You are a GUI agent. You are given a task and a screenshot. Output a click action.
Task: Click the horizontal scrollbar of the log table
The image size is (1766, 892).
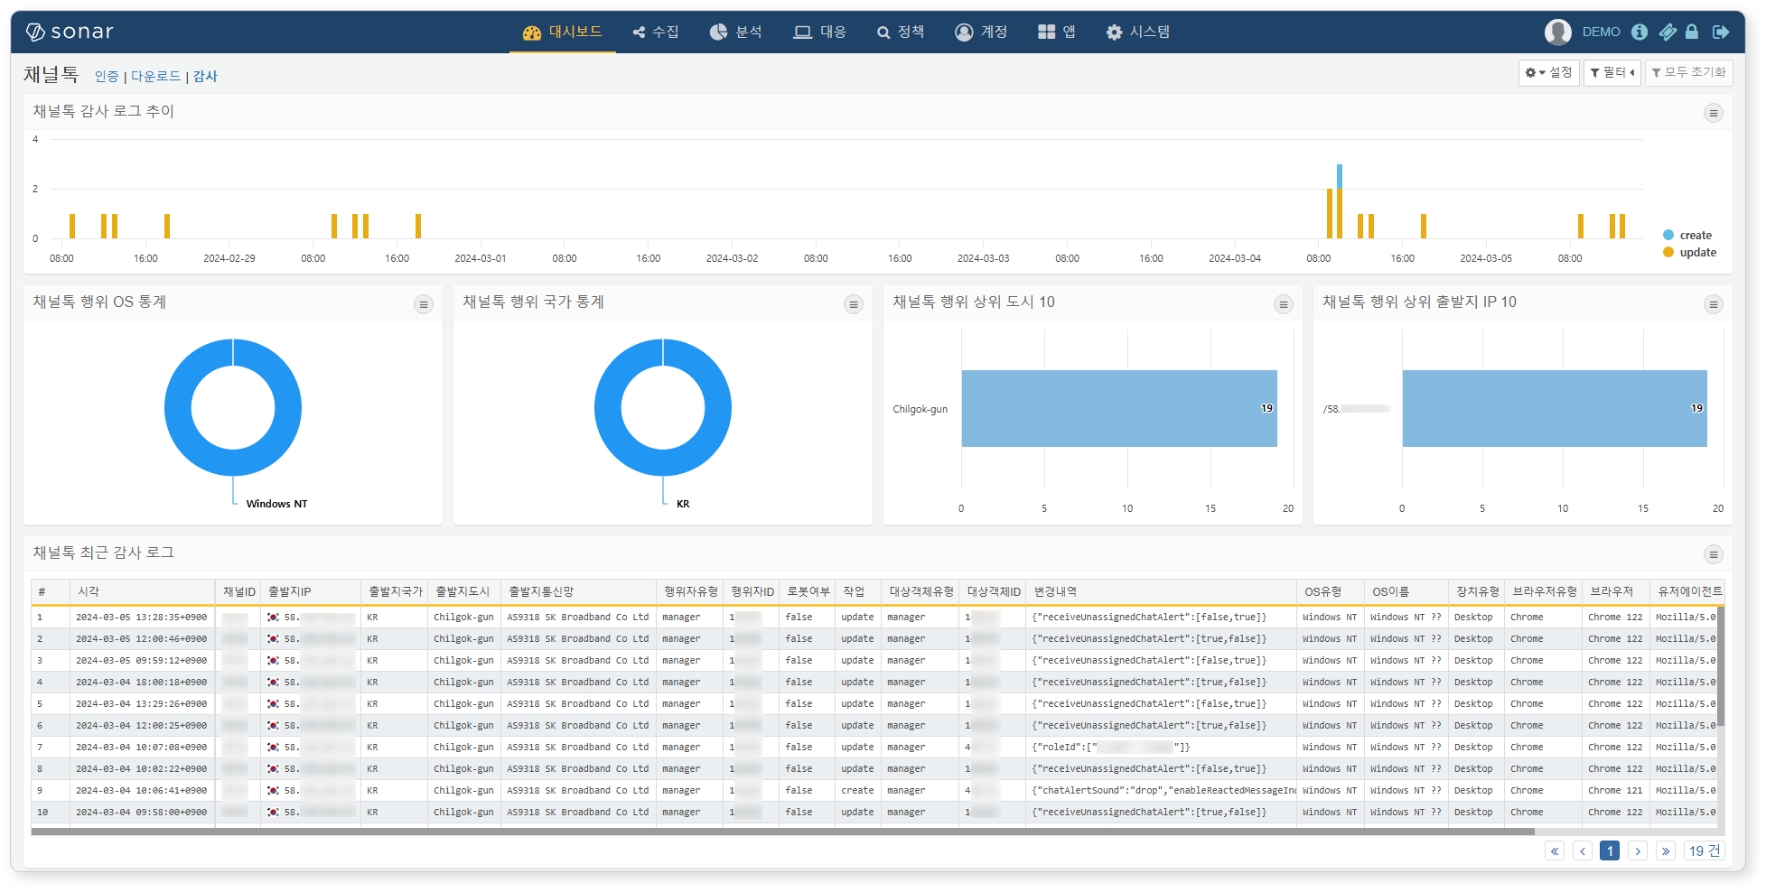click(x=782, y=832)
